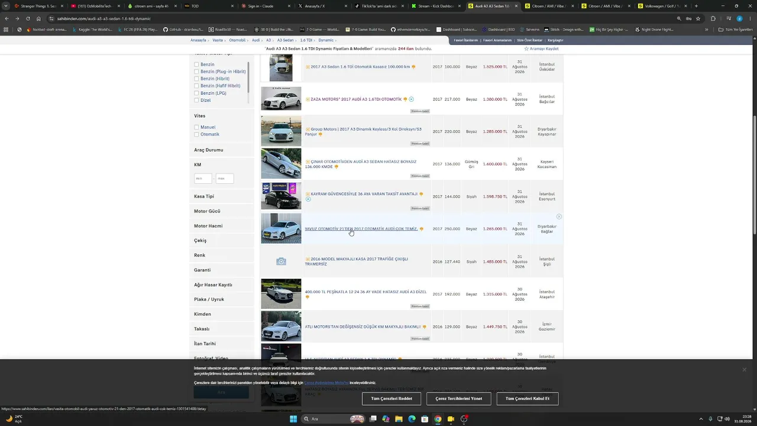Switch to the Stream - Kick Dashboard tab

pyautogui.click(x=436, y=6)
